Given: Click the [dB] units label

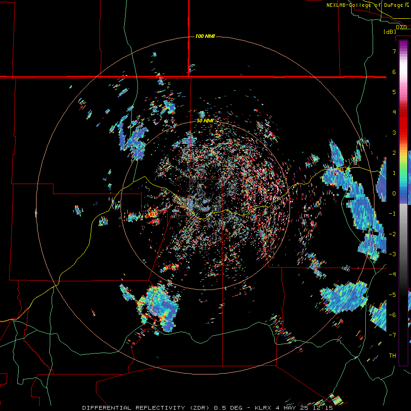Looking at the screenshot, I should click(x=390, y=32).
